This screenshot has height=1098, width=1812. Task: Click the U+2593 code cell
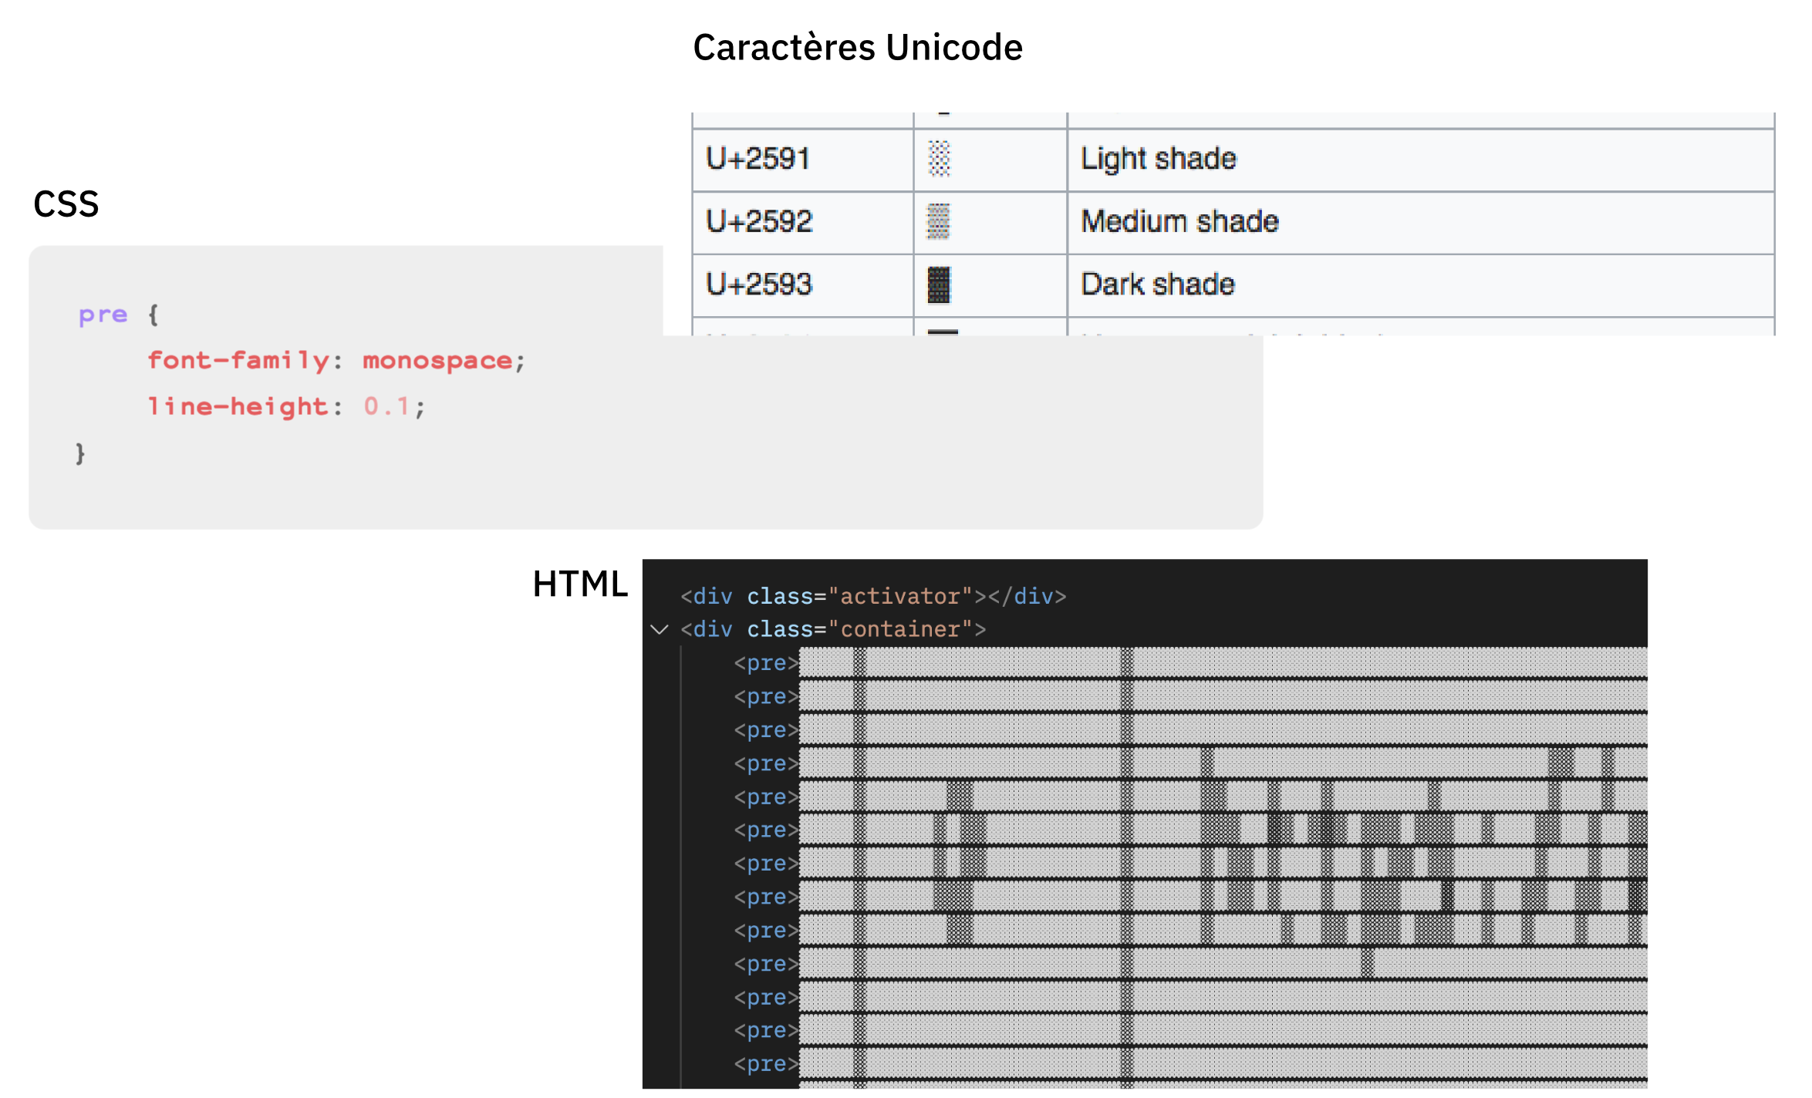759,285
